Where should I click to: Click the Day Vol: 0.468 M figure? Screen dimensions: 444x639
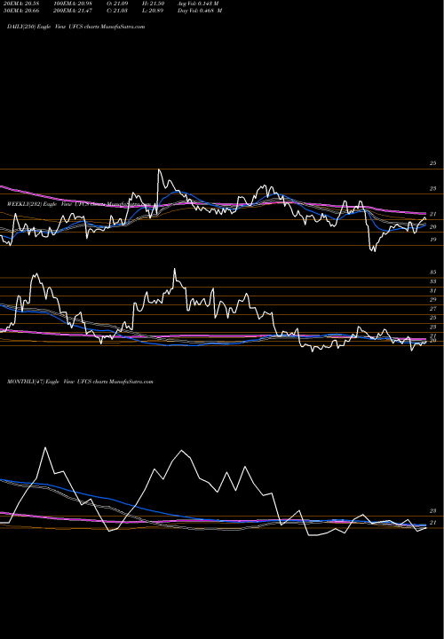click(x=200, y=11)
